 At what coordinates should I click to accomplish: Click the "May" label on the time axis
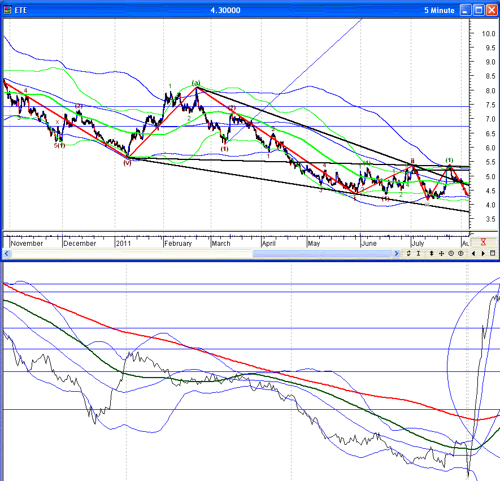pos(314,244)
